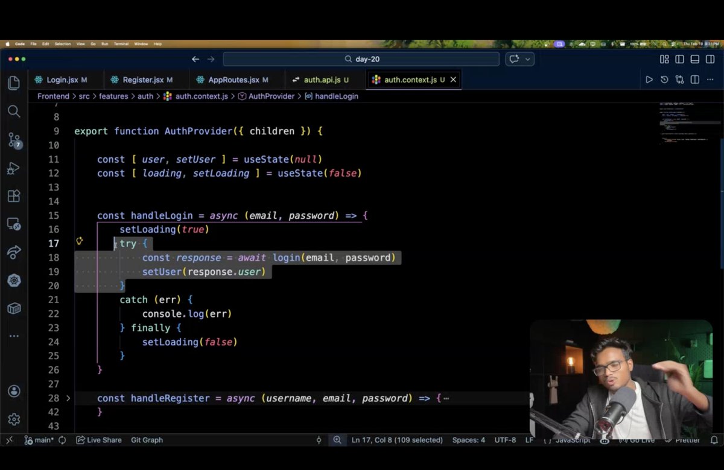Screen dimensions: 724x470
Task: Go forward with the right navigation arrow
Action: tap(211, 59)
